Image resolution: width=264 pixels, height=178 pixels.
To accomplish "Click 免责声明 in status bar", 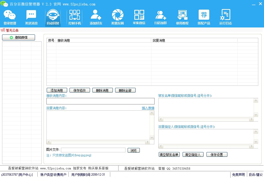I will (x=238, y=175).
